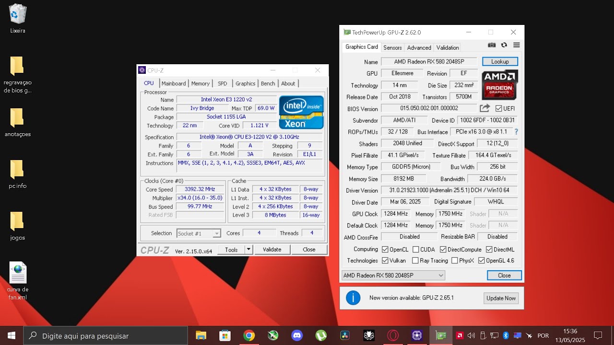Click the BIOS export share icon
This screenshot has height=345, width=614.
point(485,108)
